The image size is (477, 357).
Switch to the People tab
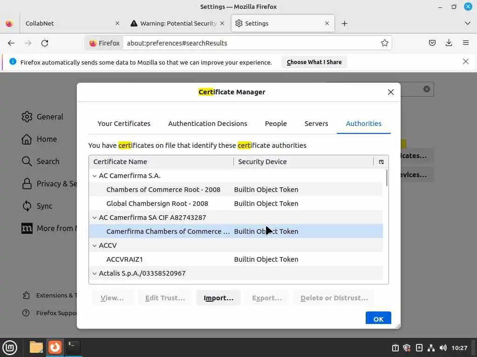coord(276,124)
